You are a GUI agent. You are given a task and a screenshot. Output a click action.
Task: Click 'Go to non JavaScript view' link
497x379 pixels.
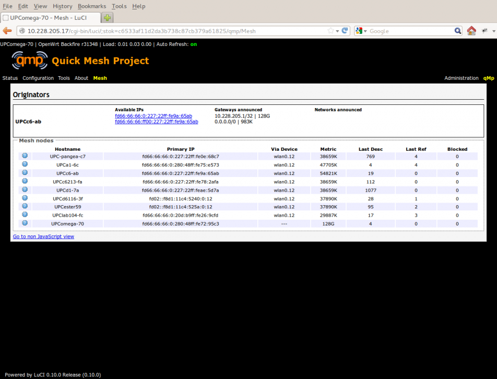coord(43,236)
